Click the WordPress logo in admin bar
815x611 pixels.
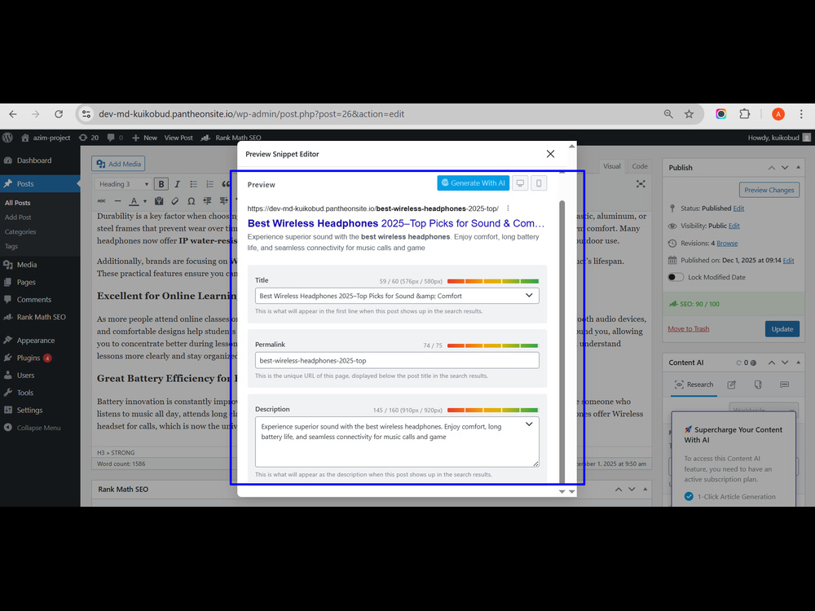[x=7, y=138]
